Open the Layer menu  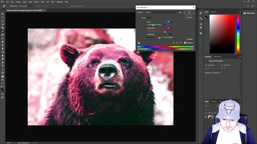tap(24, 2)
